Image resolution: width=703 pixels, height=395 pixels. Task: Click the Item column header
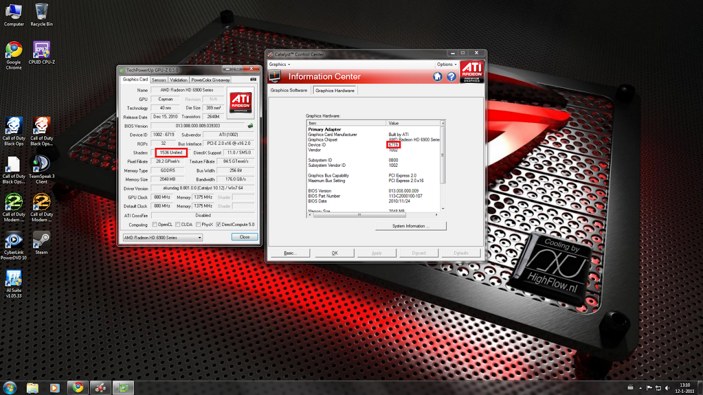coord(347,123)
